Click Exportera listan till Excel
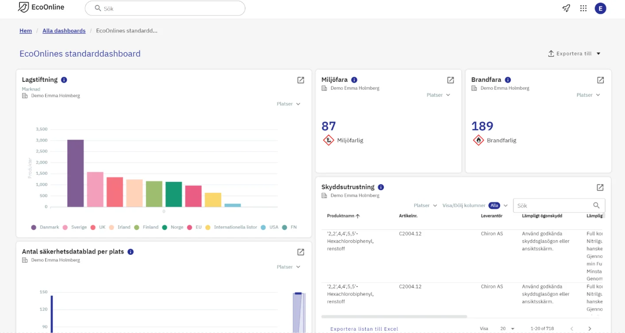The width and height of the screenshot is (625, 333). [x=364, y=329]
